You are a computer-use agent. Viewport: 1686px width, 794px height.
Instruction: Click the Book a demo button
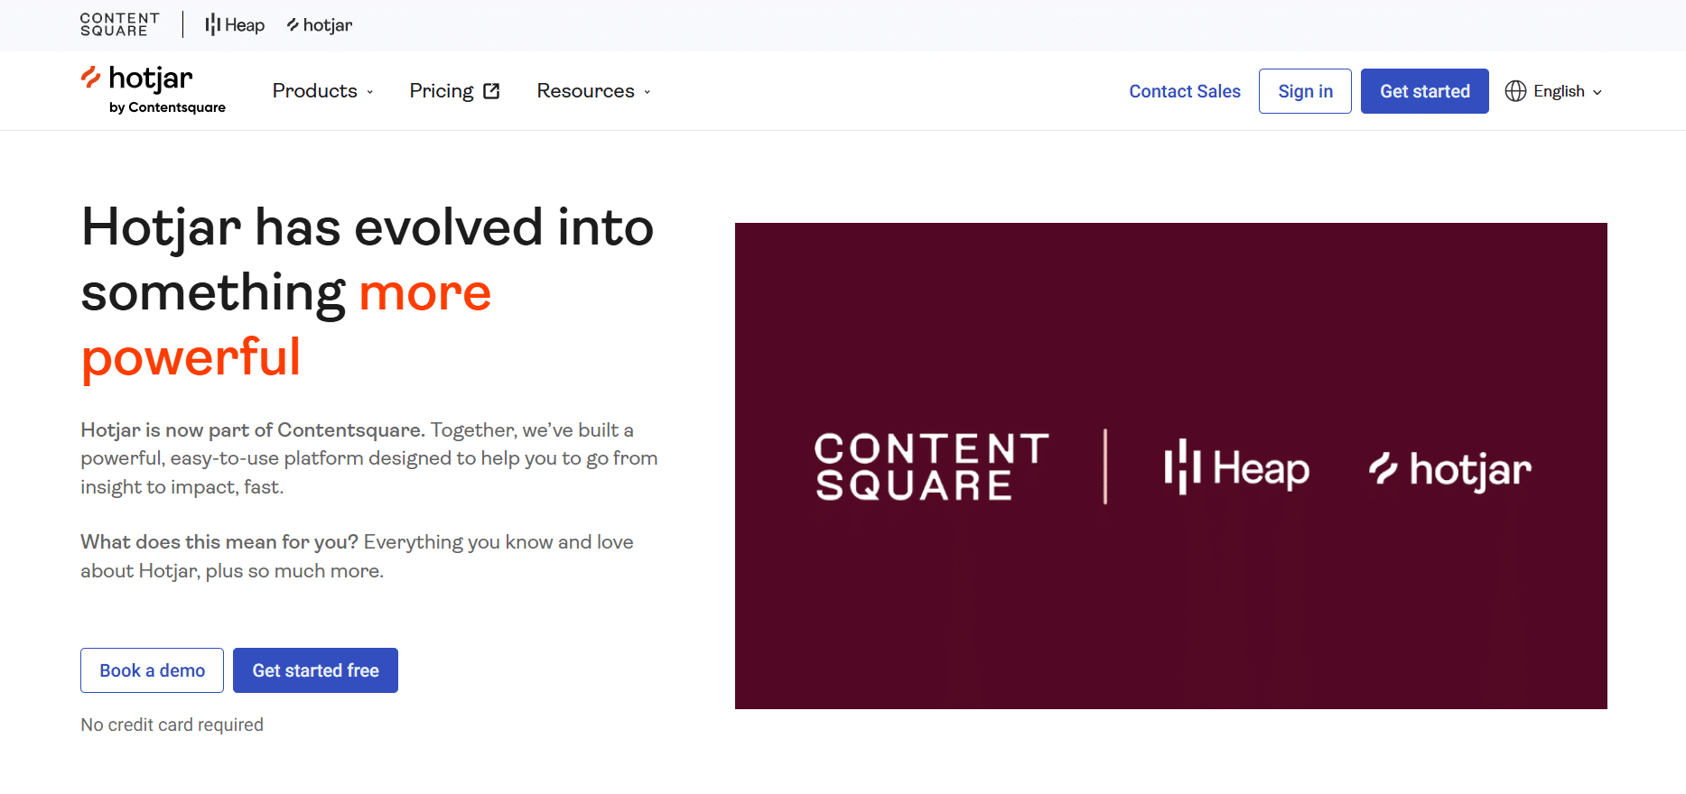(x=152, y=670)
